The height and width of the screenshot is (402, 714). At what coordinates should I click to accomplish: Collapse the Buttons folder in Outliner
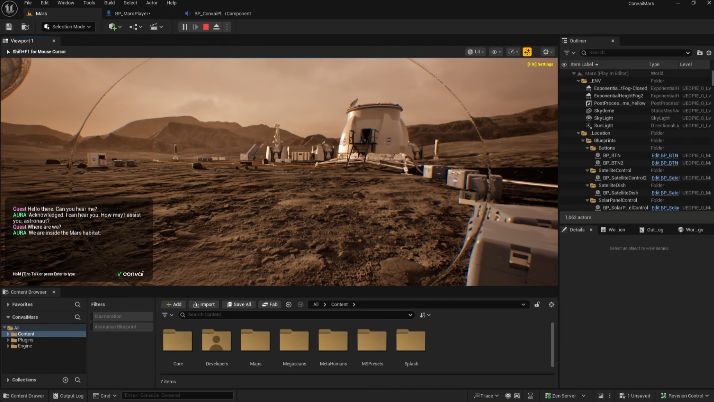[588, 148]
